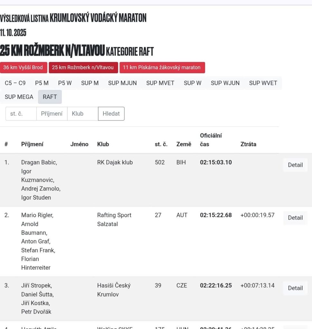Click the Příjmení search field
Viewport: 312px width, 329px height.
pyautogui.click(x=52, y=114)
